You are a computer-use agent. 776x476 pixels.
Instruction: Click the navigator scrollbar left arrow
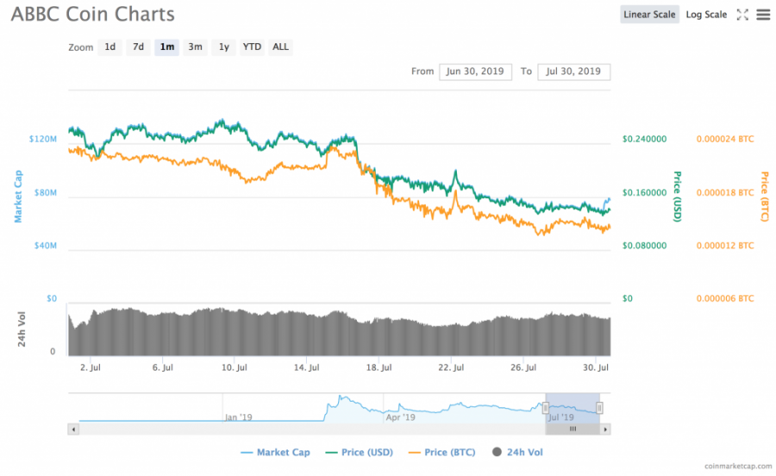pos(74,429)
